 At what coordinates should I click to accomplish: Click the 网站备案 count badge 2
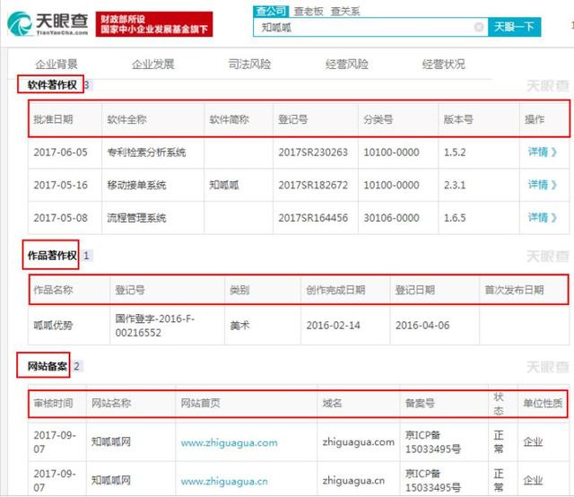pyautogui.click(x=76, y=366)
